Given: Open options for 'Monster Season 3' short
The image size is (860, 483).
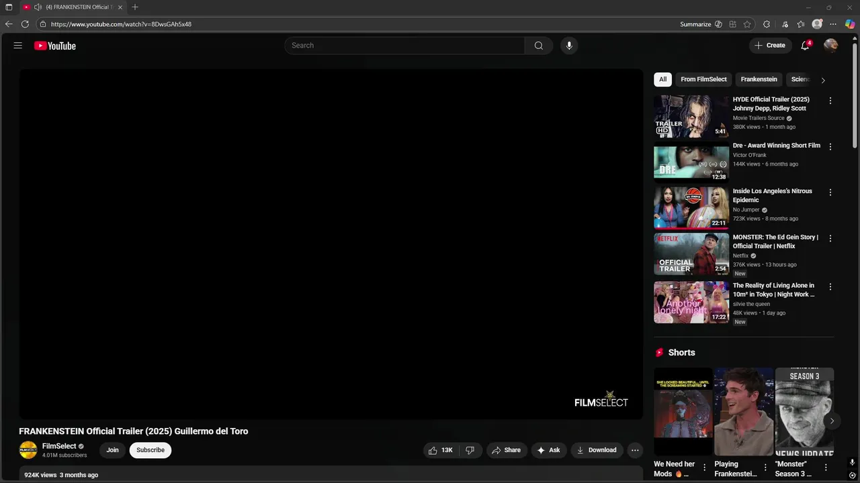Looking at the screenshot, I should tap(826, 468).
